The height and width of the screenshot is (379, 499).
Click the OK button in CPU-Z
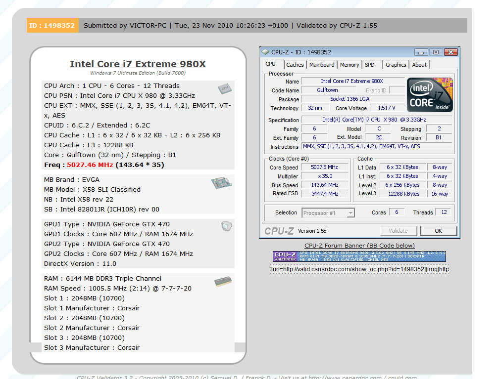pos(439,231)
